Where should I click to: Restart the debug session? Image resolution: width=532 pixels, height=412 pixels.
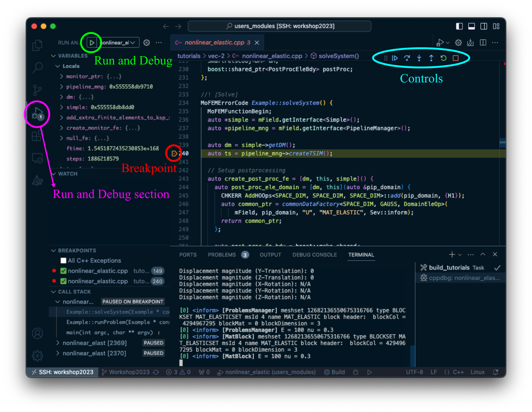(x=443, y=58)
